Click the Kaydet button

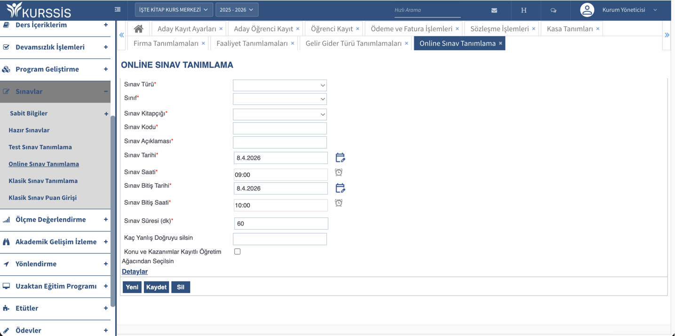tap(156, 287)
